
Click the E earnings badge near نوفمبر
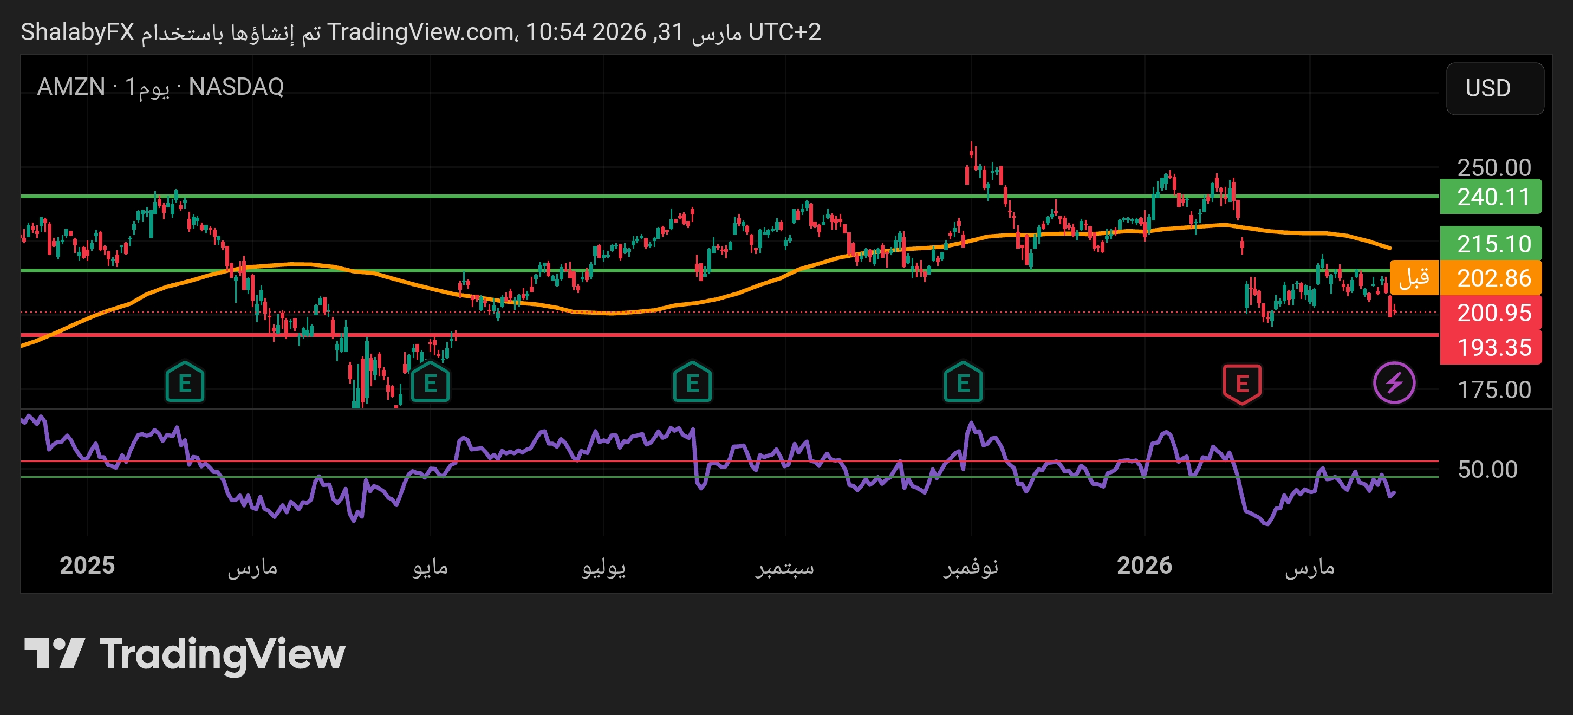pos(964,382)
